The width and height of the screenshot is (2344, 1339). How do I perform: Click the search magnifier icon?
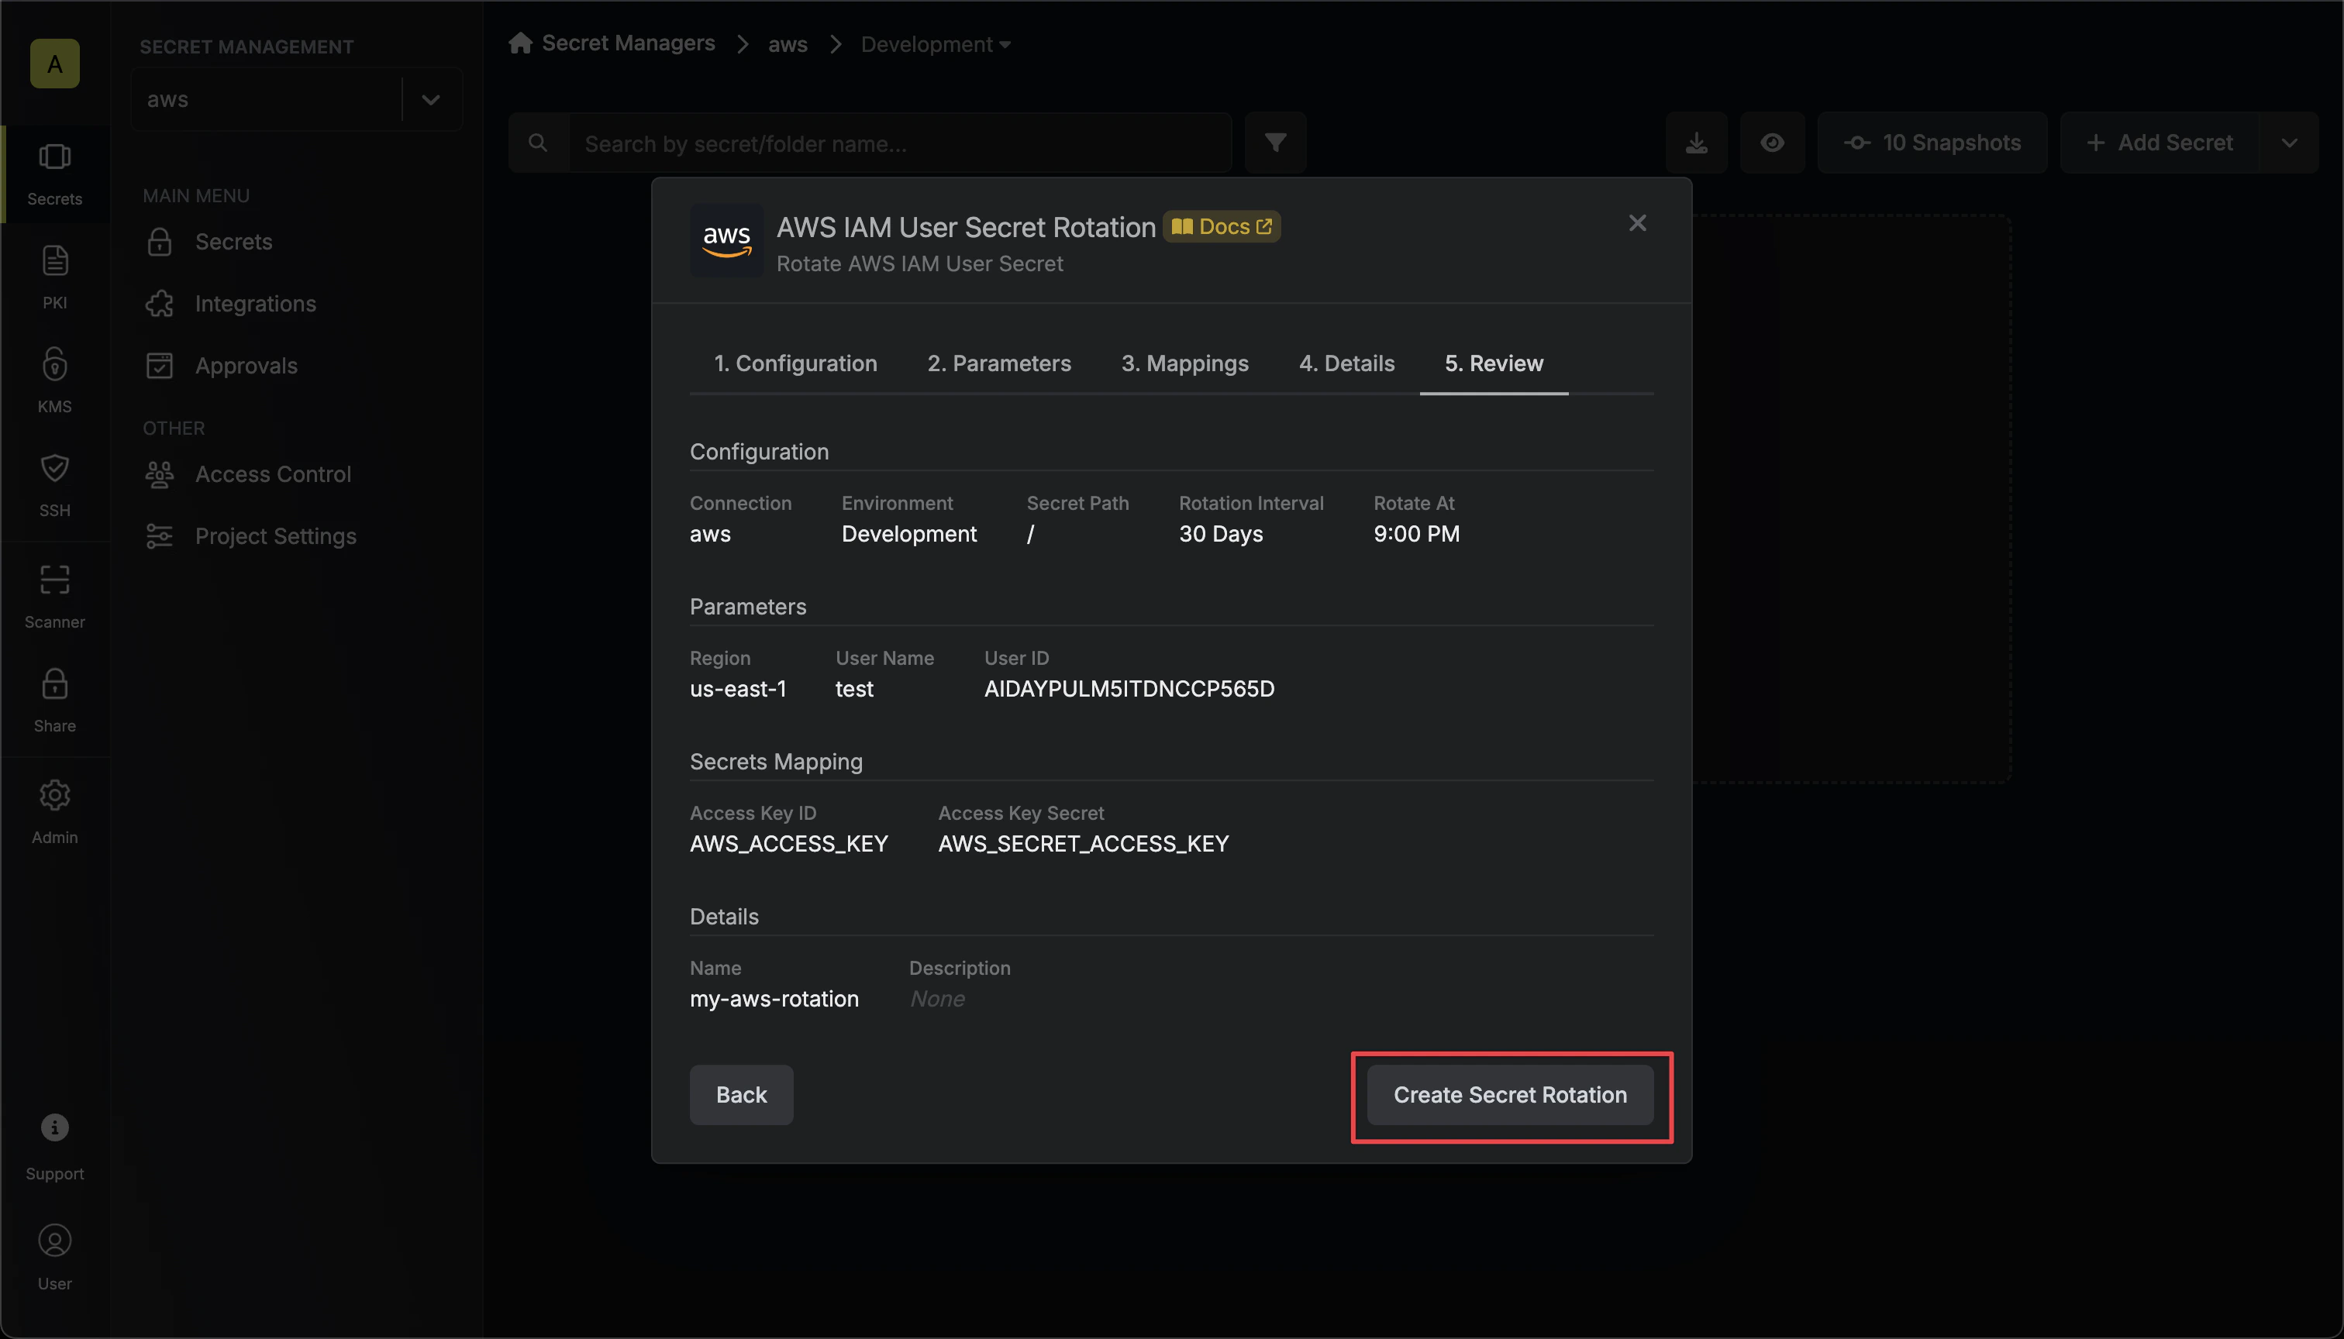538,143
